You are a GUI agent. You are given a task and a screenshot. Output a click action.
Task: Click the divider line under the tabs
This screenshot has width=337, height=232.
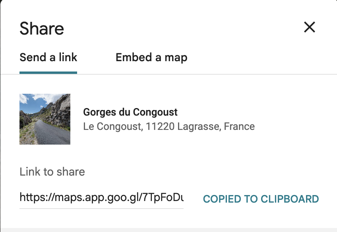168,74
